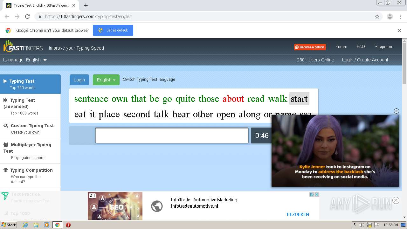Open a new tab with the plus button
407x229 pixels.
tap(86, 5)
